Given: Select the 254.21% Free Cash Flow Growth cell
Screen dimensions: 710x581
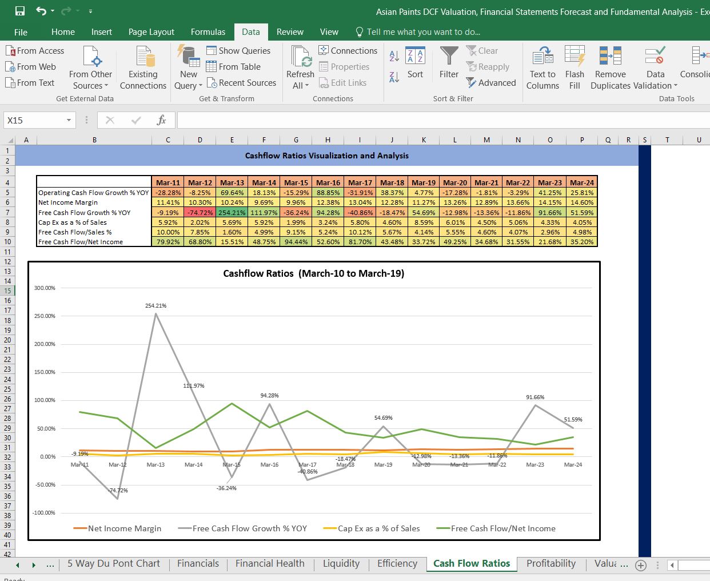Looking at the screenshot, I should point(232,212).
